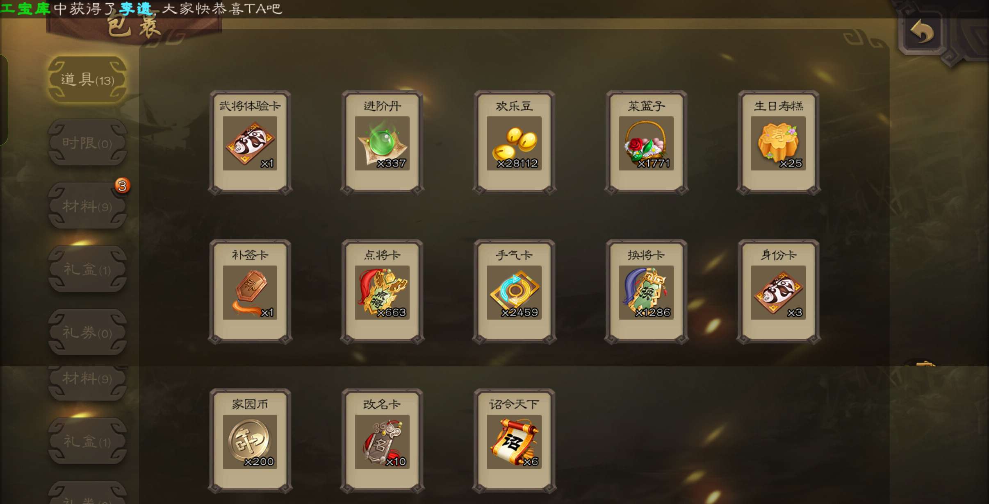
Task: Click the 李逵 player name in announcement
Action: click(x=136, y=9)
